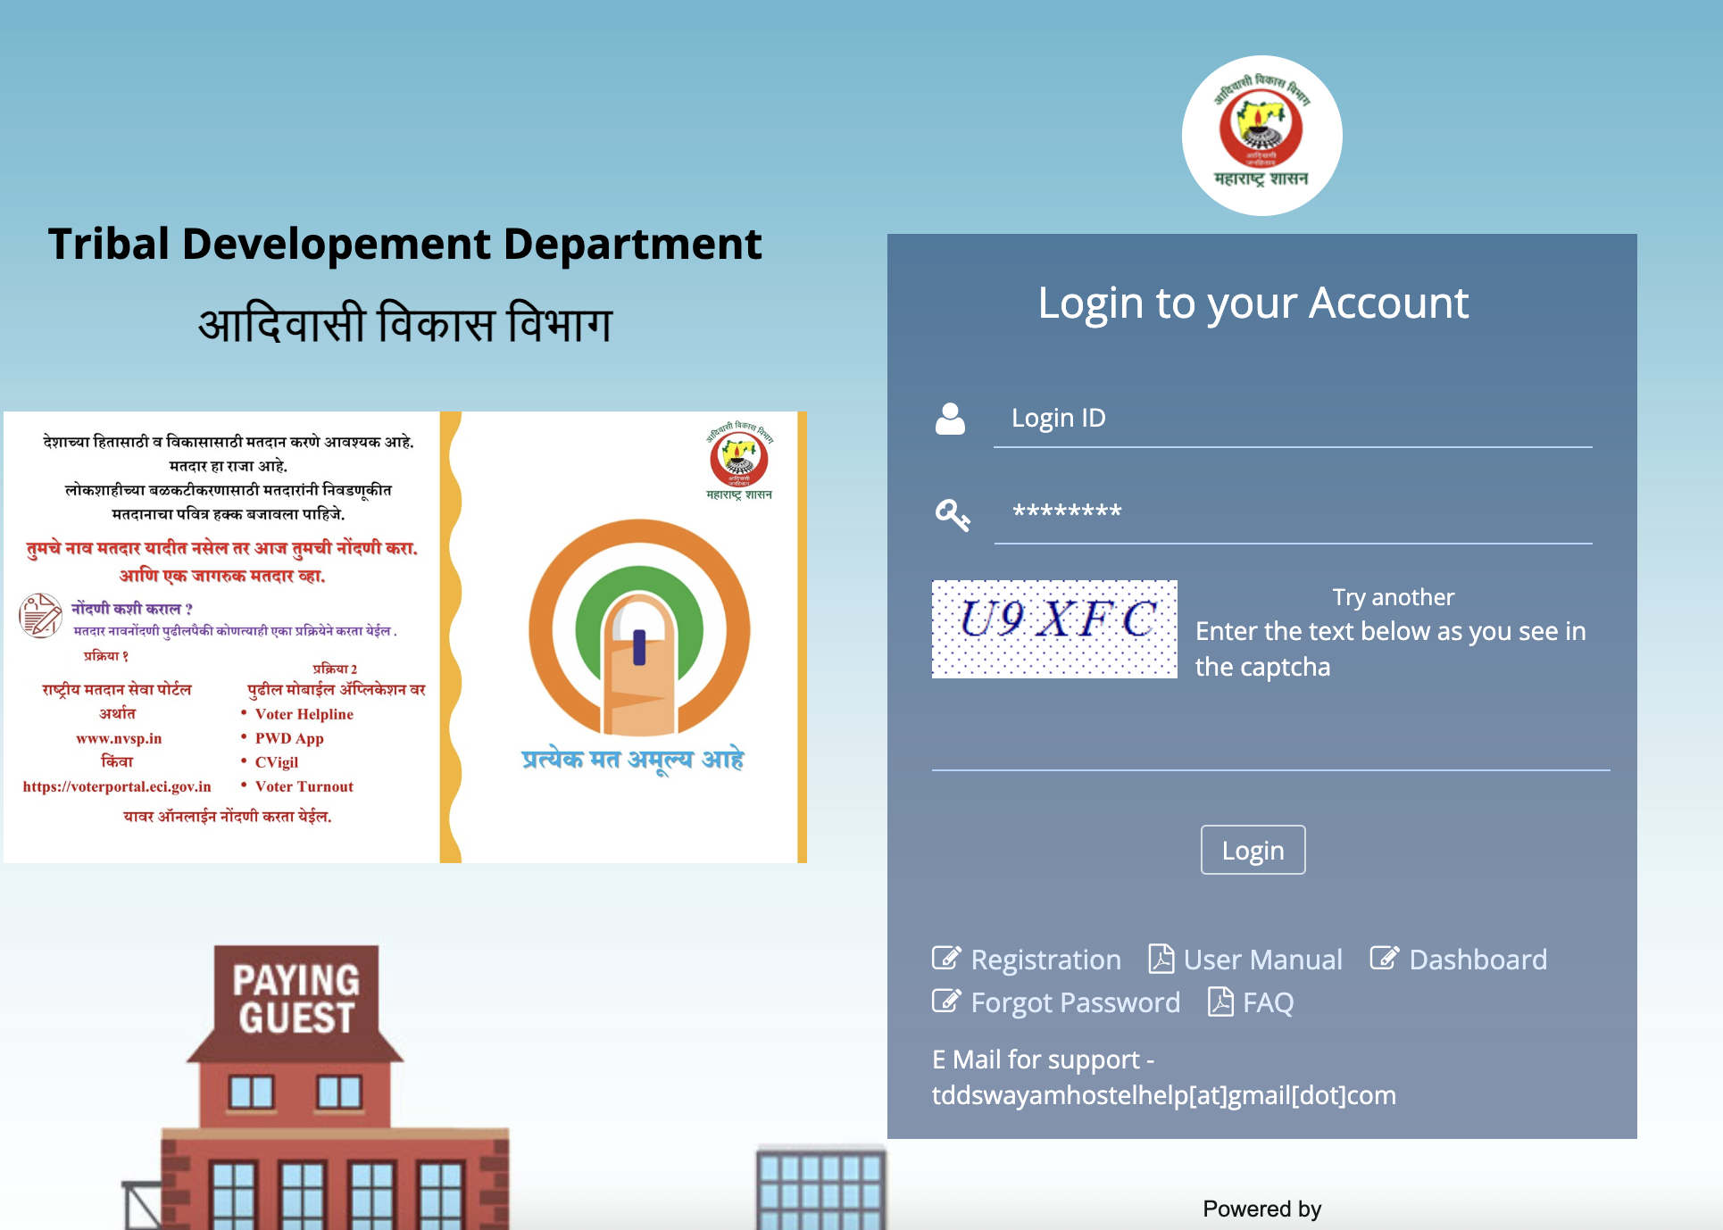Viewport: 1723px width, 1230px height.
Task: Click the PDF icon next to User Manual
Action: pos(1161,959)
